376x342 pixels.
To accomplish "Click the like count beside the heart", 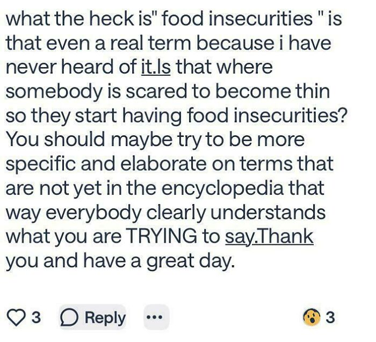I will [35, 317].
